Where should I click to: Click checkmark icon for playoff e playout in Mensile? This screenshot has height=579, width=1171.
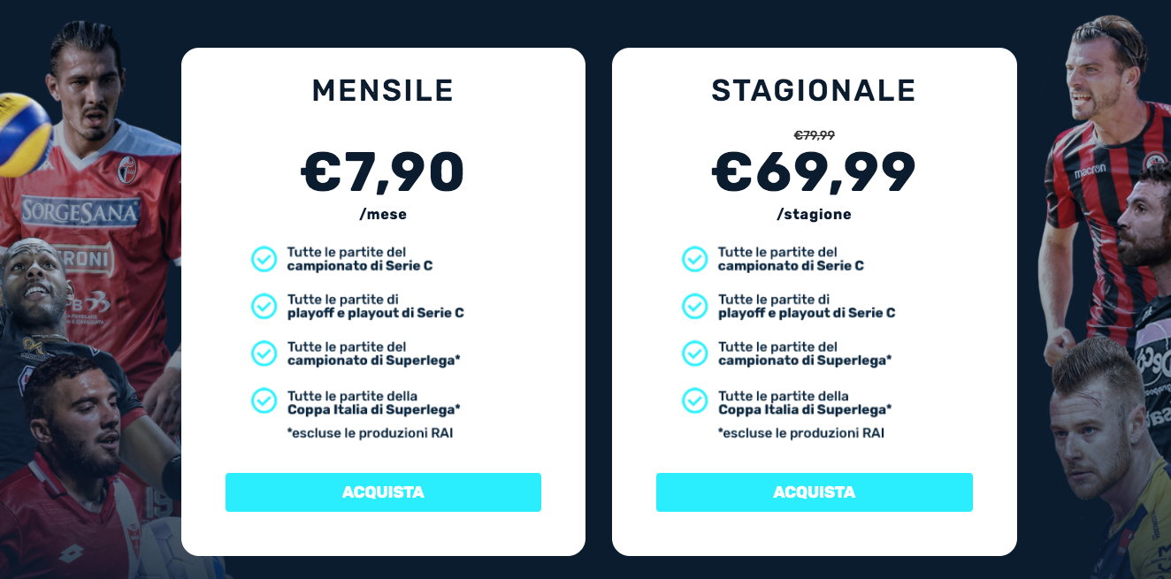[x=264, y=306]
